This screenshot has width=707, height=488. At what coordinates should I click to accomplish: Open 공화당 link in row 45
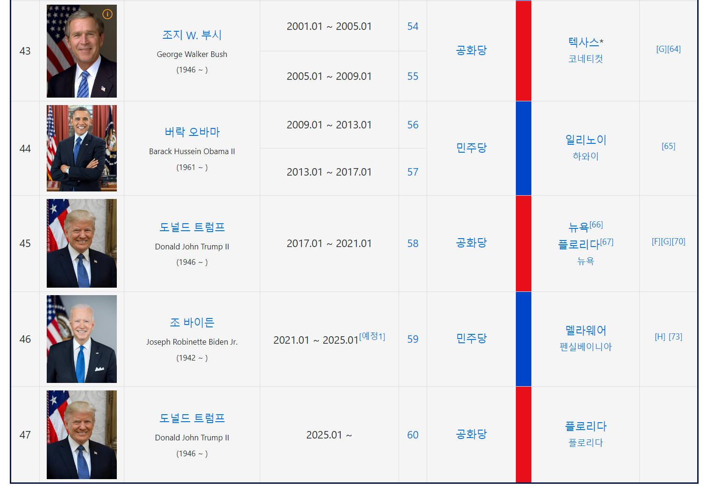(x=471, y=243)
